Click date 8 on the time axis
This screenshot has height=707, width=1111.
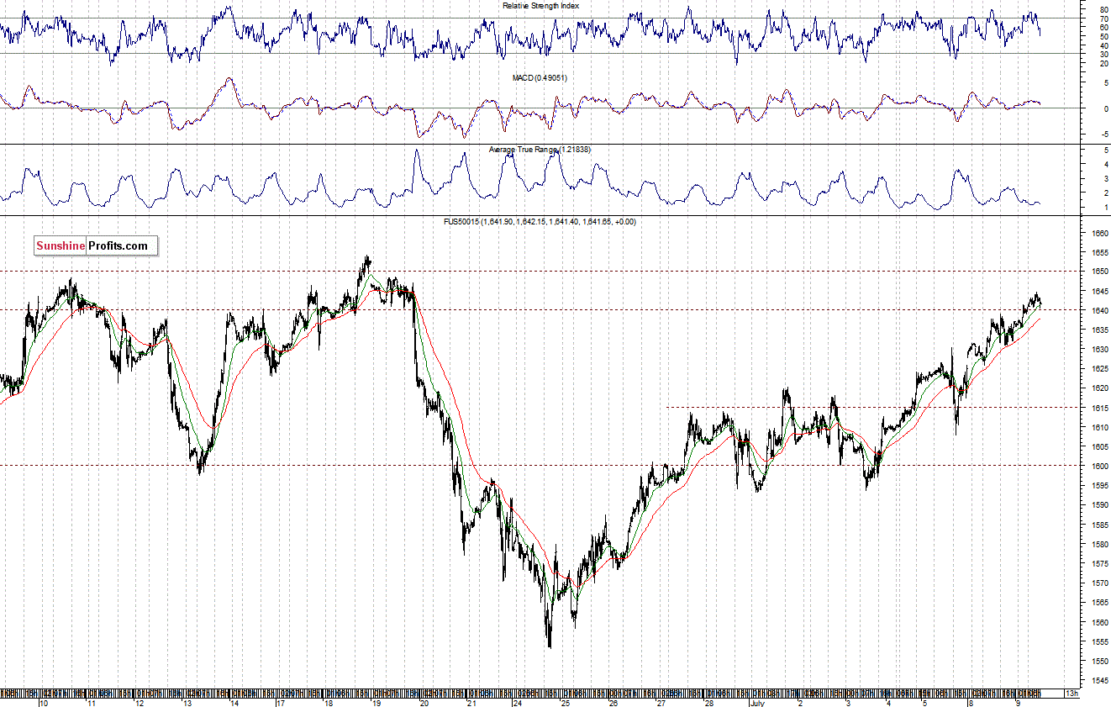pos(971,702)
